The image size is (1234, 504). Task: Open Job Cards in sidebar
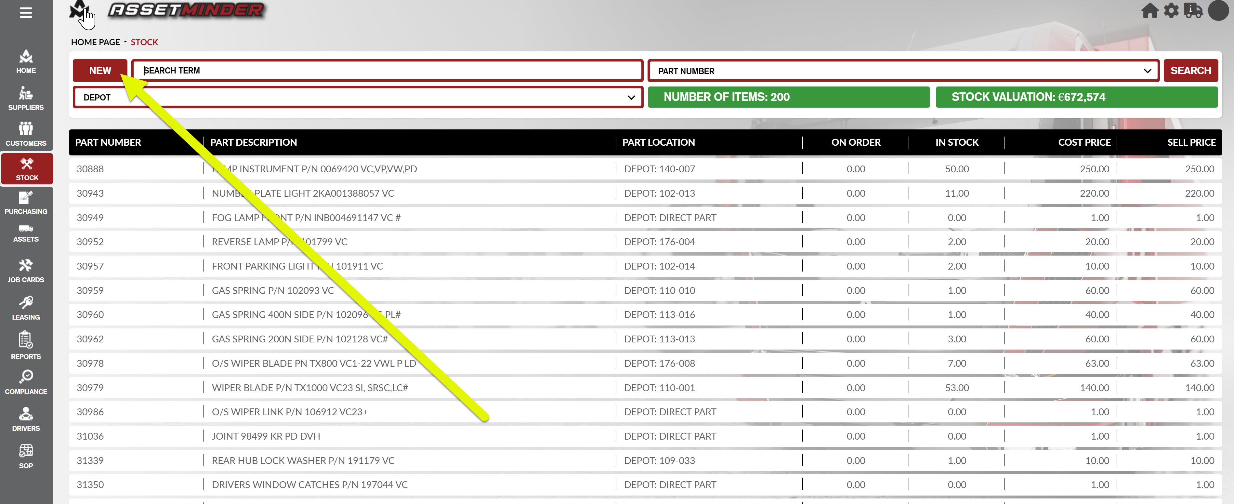coord(26,271)
